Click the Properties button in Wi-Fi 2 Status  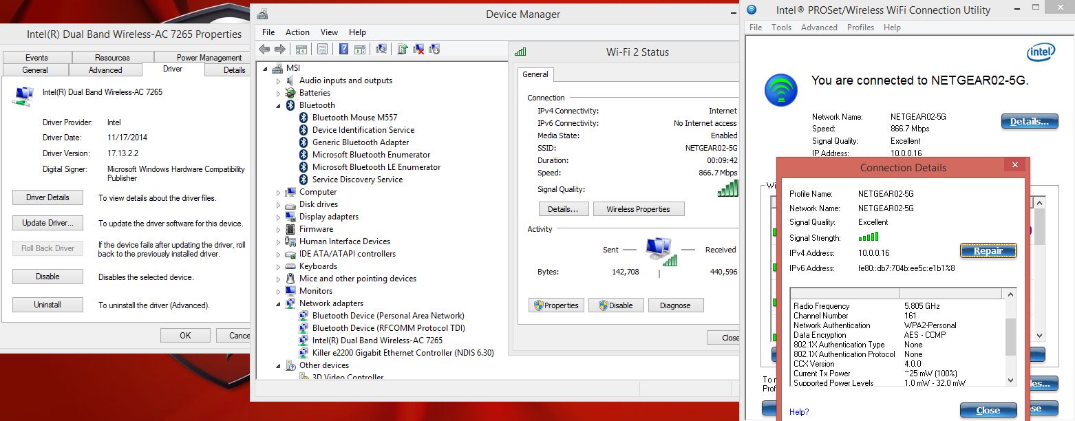556,305
